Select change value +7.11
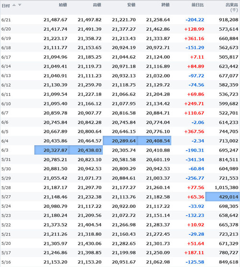This screenshot has height=267, width=240. coord(197,57)
